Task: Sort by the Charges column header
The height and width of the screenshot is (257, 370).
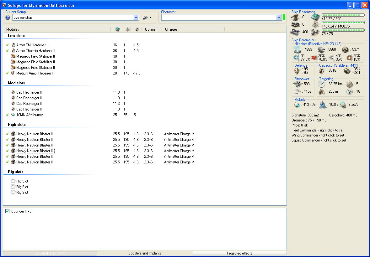Action: [171, 29]
